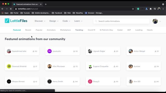Image resolution: width=166 pixels, height=93 pixels.
Task: Click duxtree's avatar
Action: (x=130, y=66)
